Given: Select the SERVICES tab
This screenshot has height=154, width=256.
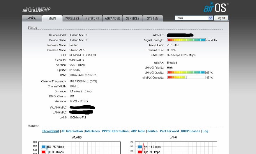Looking at the screenshot, I should pos(133,18).
